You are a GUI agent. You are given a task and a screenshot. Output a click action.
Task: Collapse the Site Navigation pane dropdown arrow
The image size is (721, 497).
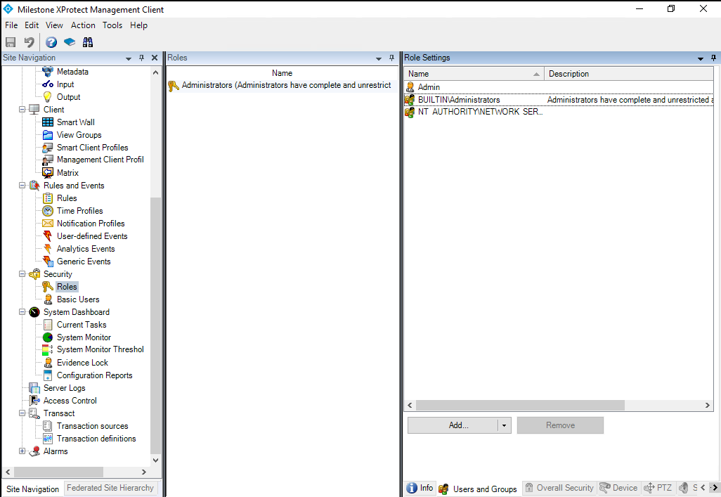128,58
